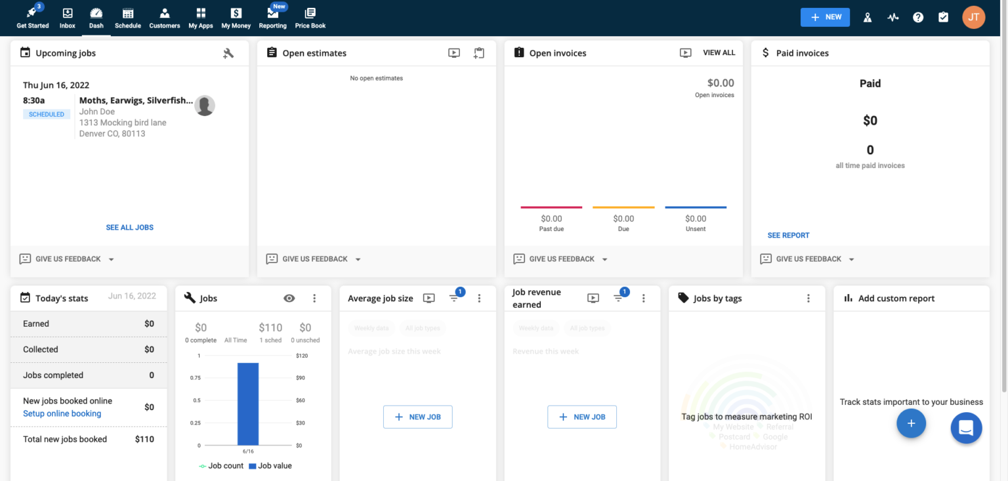This screenshot has height=481, width=1008.
Task: Click the SEE ALL JOBS link
Action: tap(129, 227)
